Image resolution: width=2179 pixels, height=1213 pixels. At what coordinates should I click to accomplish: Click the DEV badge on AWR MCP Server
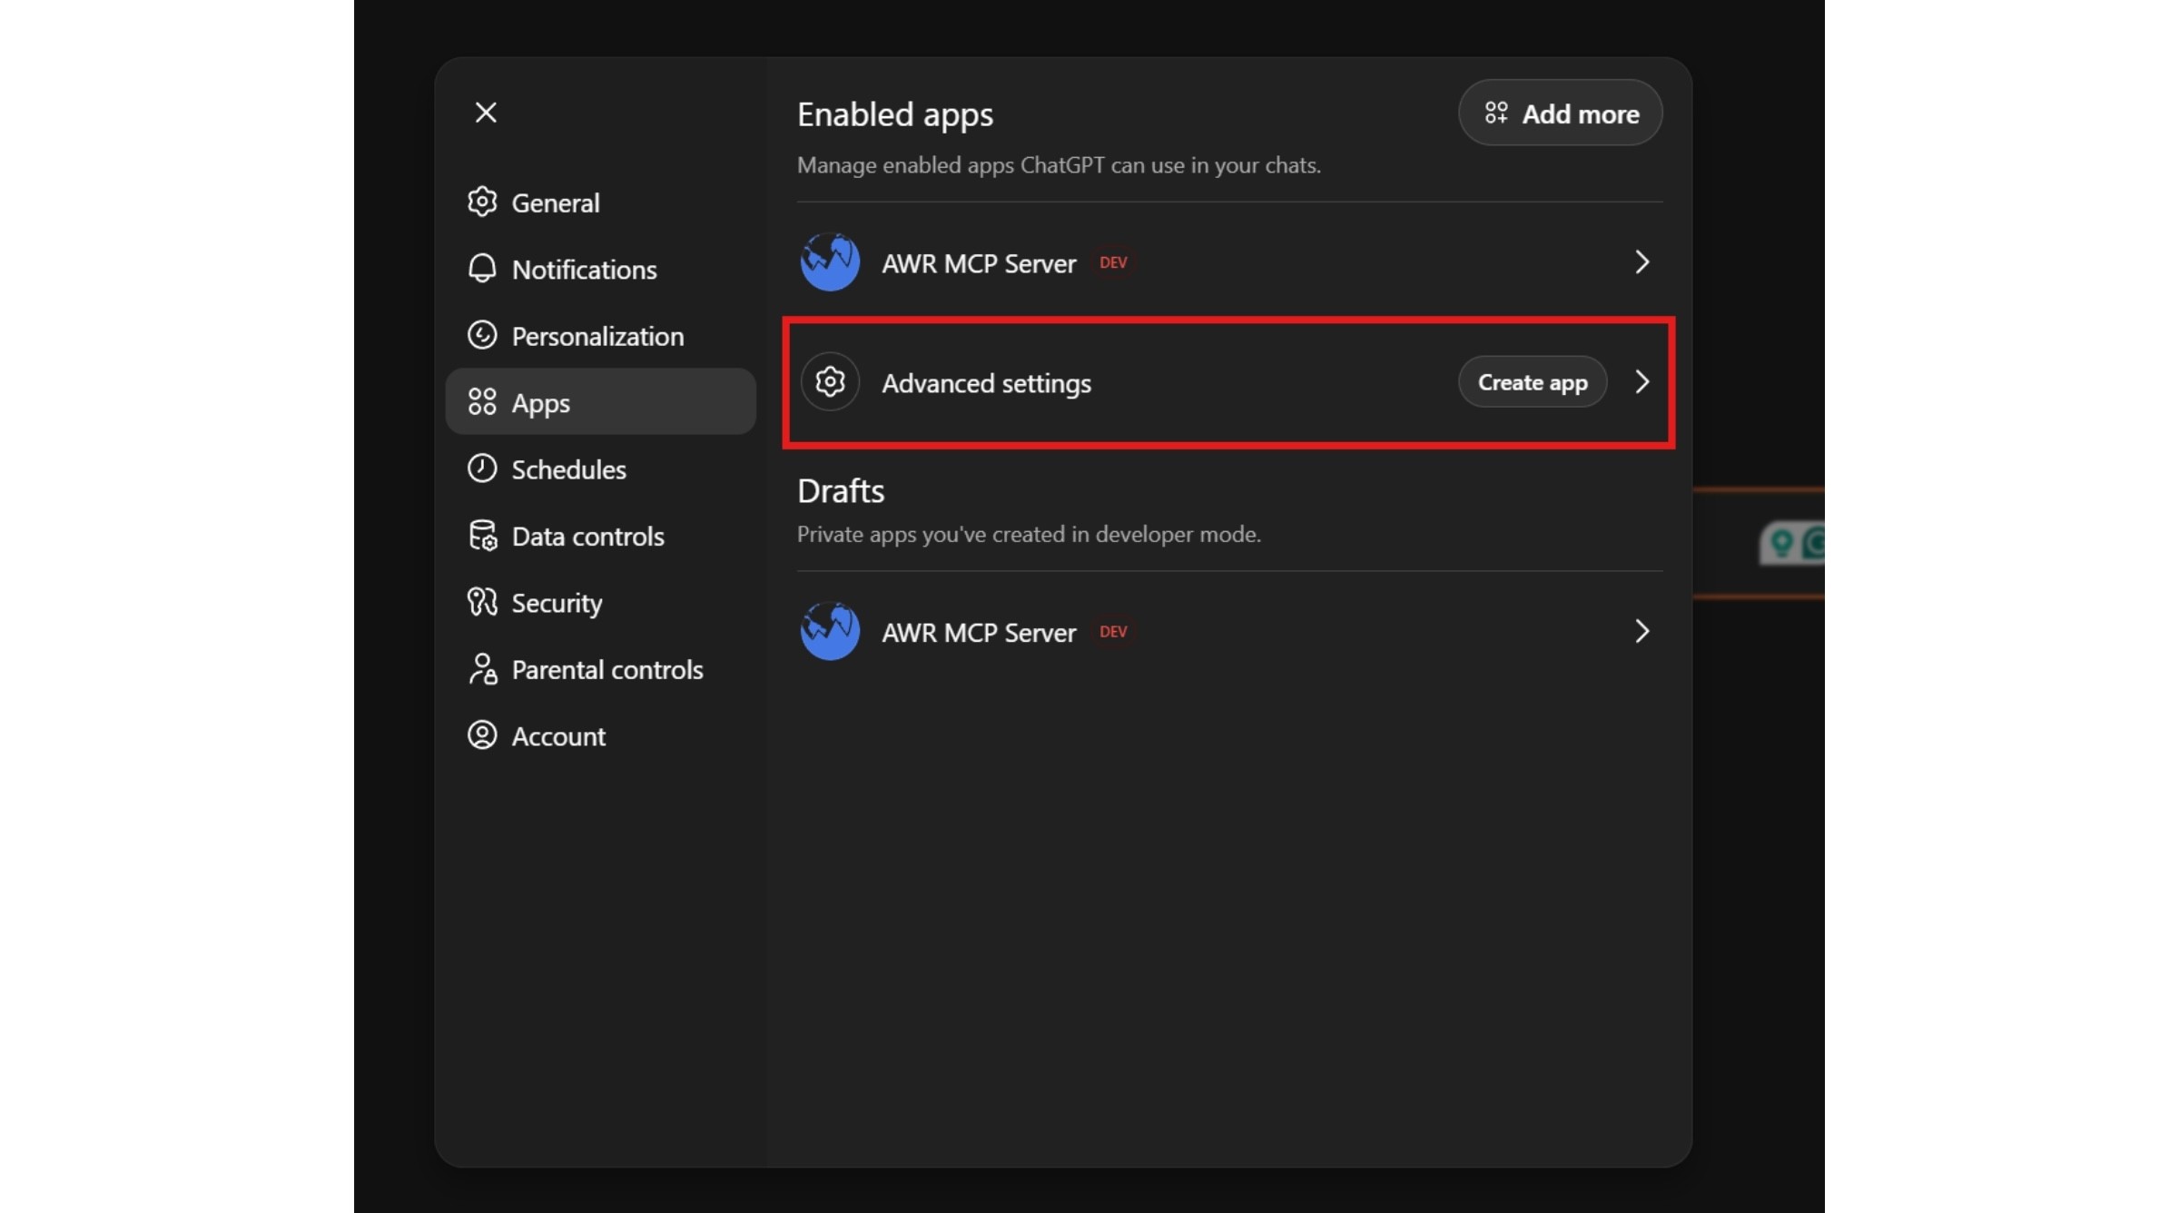coord(1112,262)
